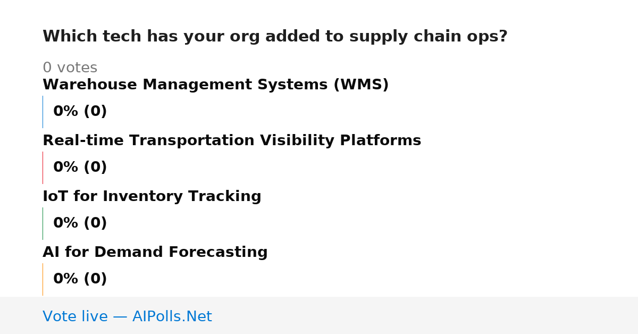The width and height of the screenshot is (638, 334).
Task: Click the word AIPolls.Net in footer
Action: pos(172,317)
